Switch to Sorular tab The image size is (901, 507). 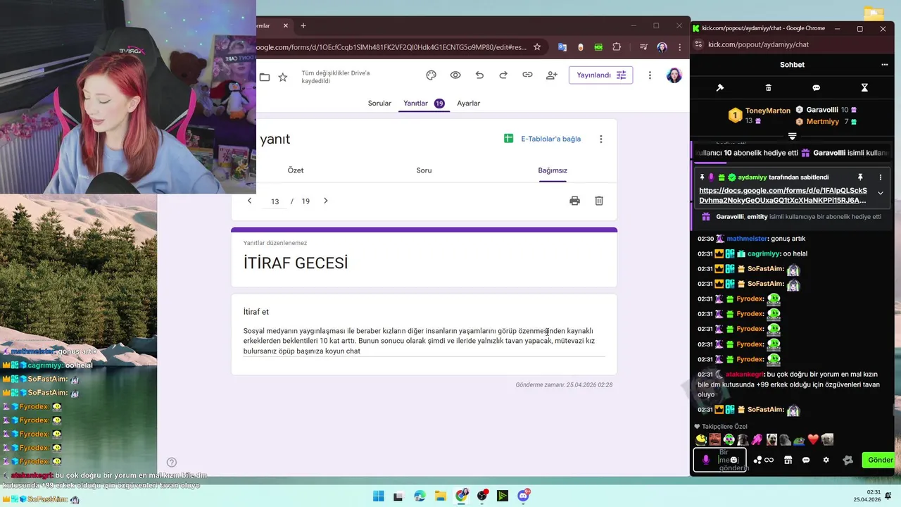point(379,104)
